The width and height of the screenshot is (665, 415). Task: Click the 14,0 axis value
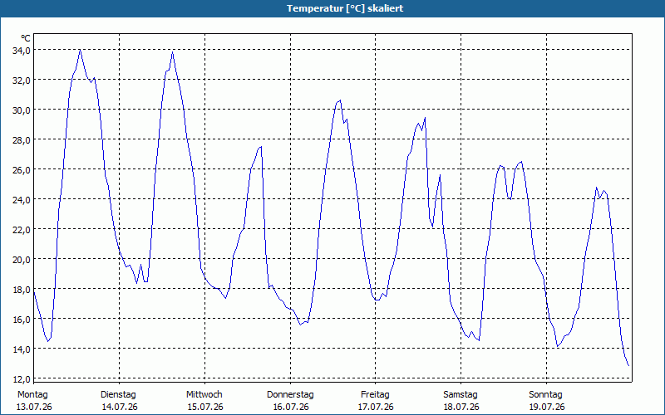point(22,349)
